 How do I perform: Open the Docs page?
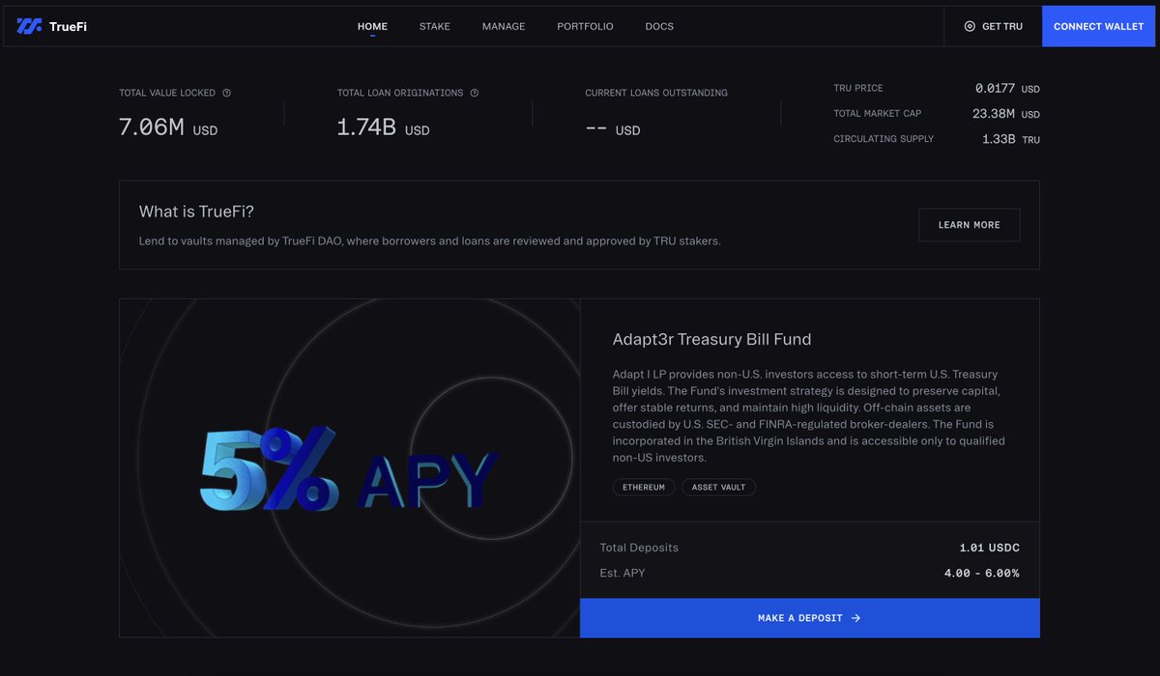[x=659, y=26]
